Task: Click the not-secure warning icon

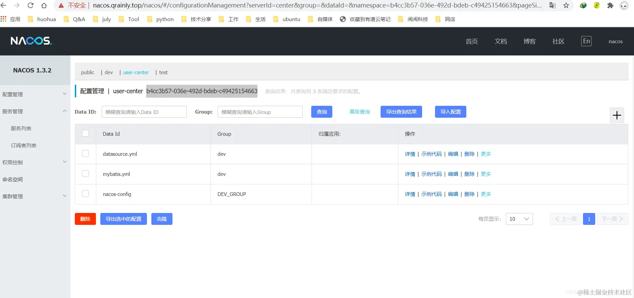Action: pos(61,5)
